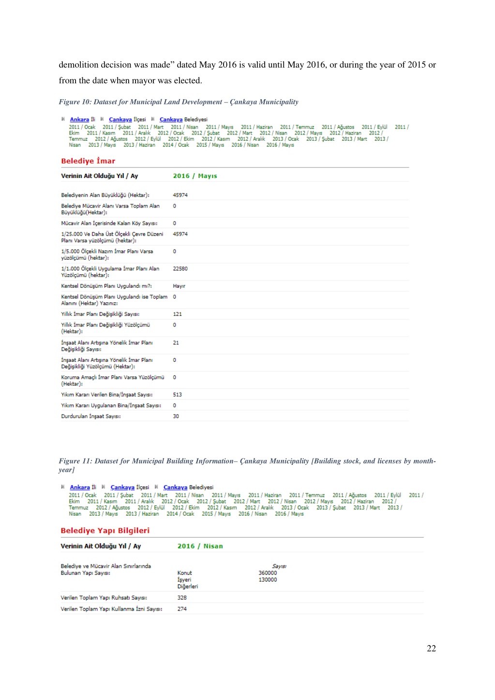The image size is (495, 700).
Task: Click the 22580 value for Uygulama İmar Planı
Action: pyautogui.click(x=180, y=268)
